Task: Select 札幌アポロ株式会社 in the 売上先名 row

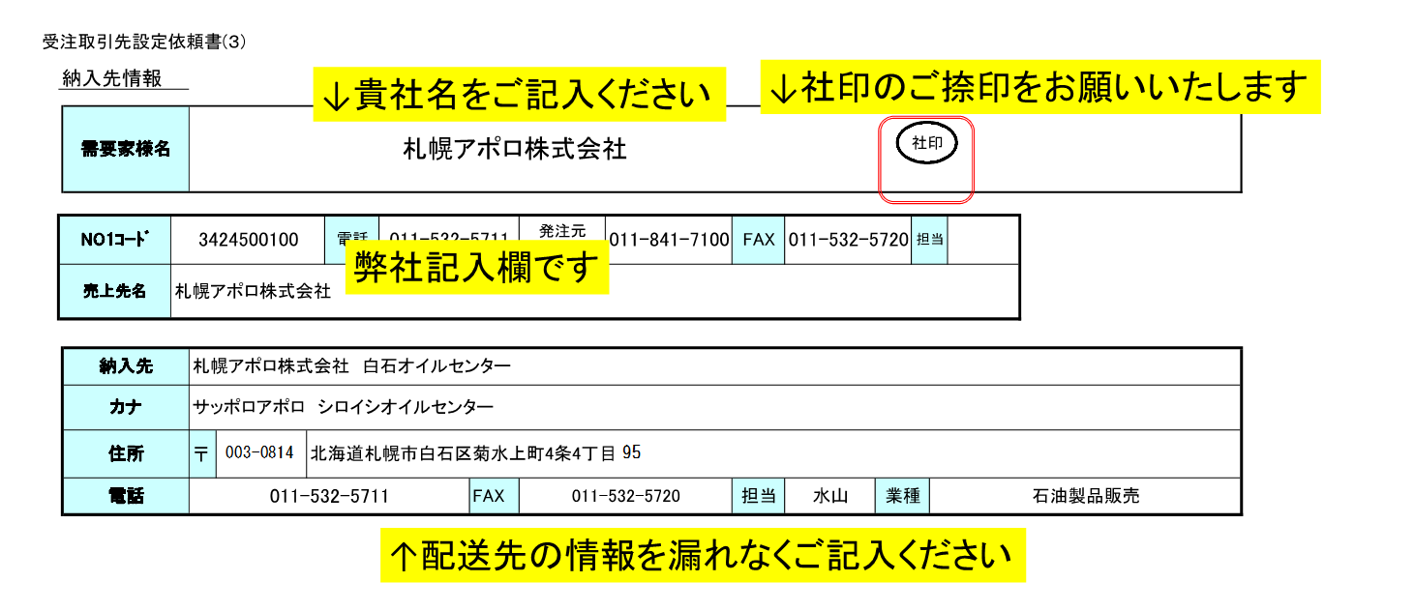Action: (253, 291)
